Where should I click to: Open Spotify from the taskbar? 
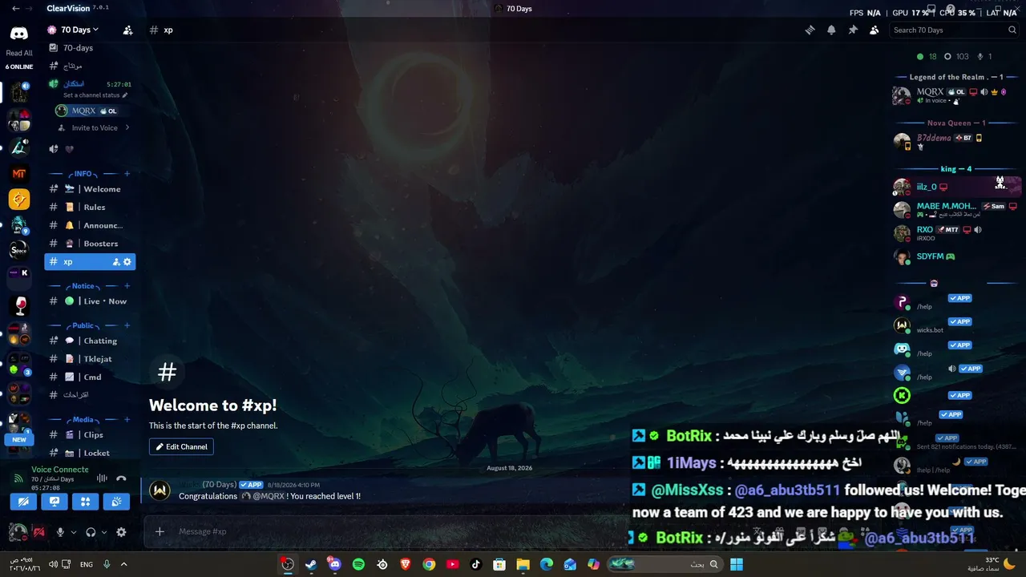[x=358, y=564]
